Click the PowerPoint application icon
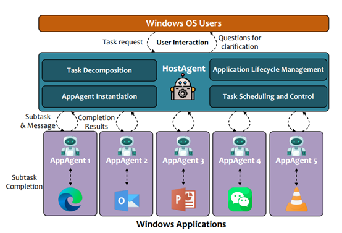 coord(183,200)
